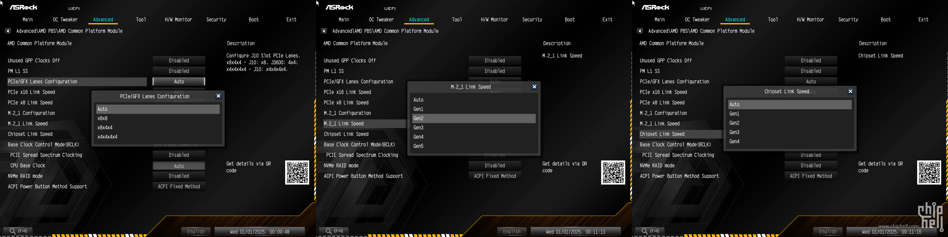Close the M.2_1 Link Speed popup

click(534, 87)
